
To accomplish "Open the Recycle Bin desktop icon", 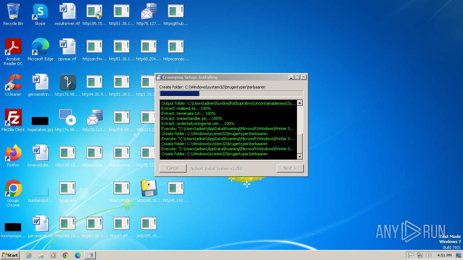I will click(x=13, y=14).
